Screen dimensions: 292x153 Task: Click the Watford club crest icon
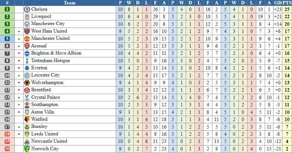(x=27, y=119)
